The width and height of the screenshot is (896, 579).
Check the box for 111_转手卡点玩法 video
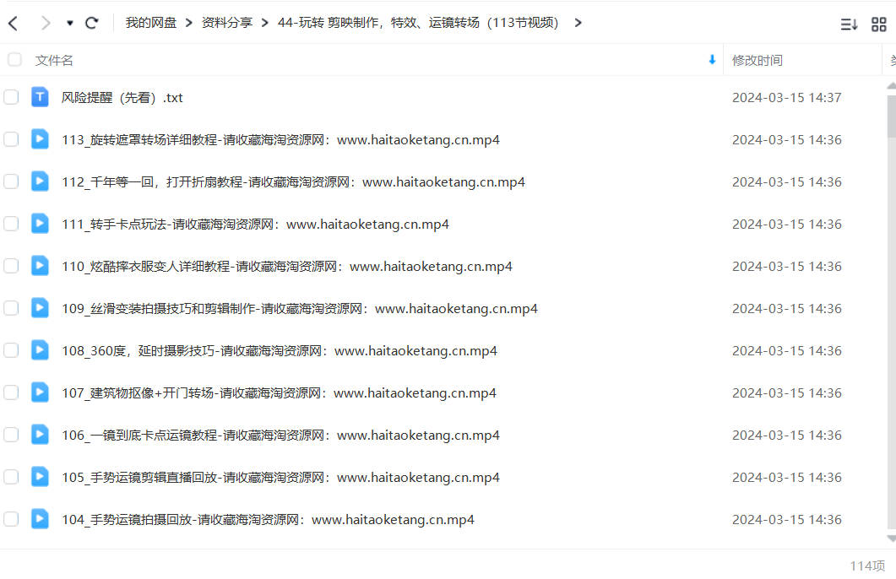tap(11, 224)
